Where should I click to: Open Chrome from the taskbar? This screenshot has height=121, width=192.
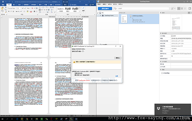(x=27, y=119)
